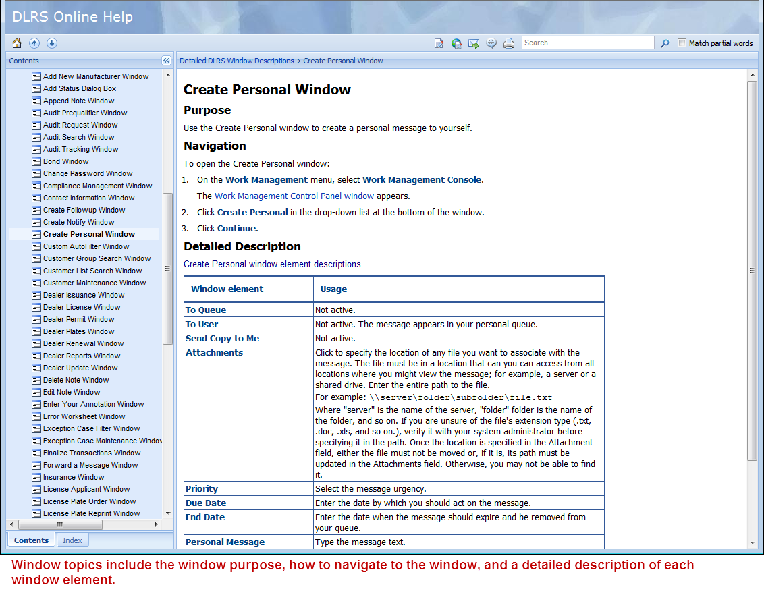Click the topic icon beside License Applicant Window
Screen dimensions: 764x589
[36, 490]
